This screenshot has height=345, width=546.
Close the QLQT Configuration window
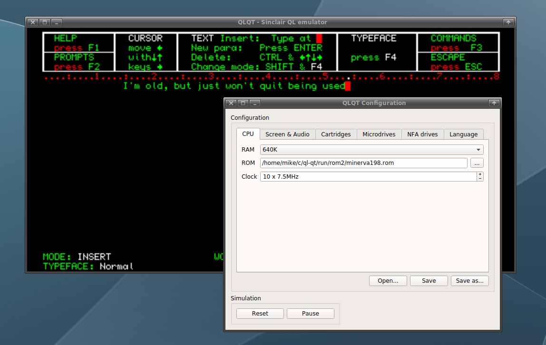tap(231, 103)
